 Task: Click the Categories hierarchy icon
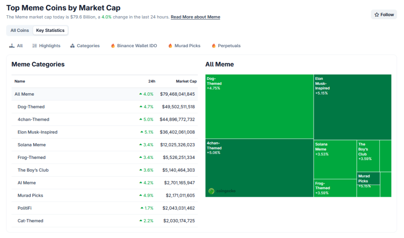point(72,46)
